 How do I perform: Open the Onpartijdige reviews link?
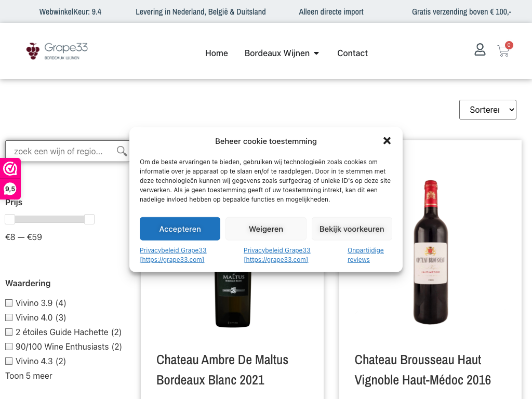[x=366, y=255]
